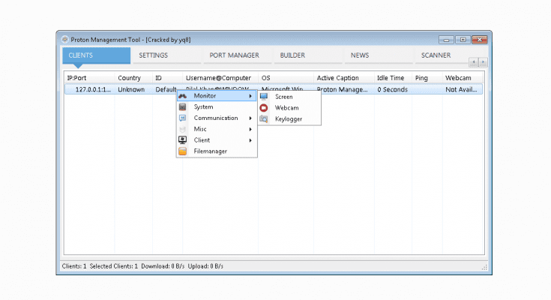This screenshot has height=300, width=551.
Task: Sort by the Country column header
Action: point(129,78)
